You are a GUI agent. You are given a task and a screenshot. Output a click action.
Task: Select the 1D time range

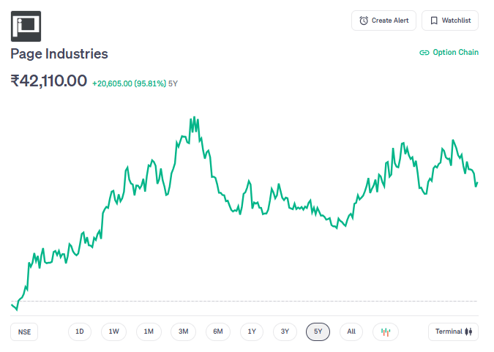(x=80, y=332)
